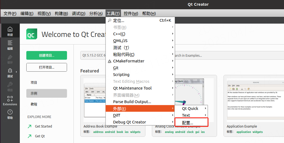Close the open 工具(T) menu
This screenshot has height=143, width=284.
click(113, 13)
